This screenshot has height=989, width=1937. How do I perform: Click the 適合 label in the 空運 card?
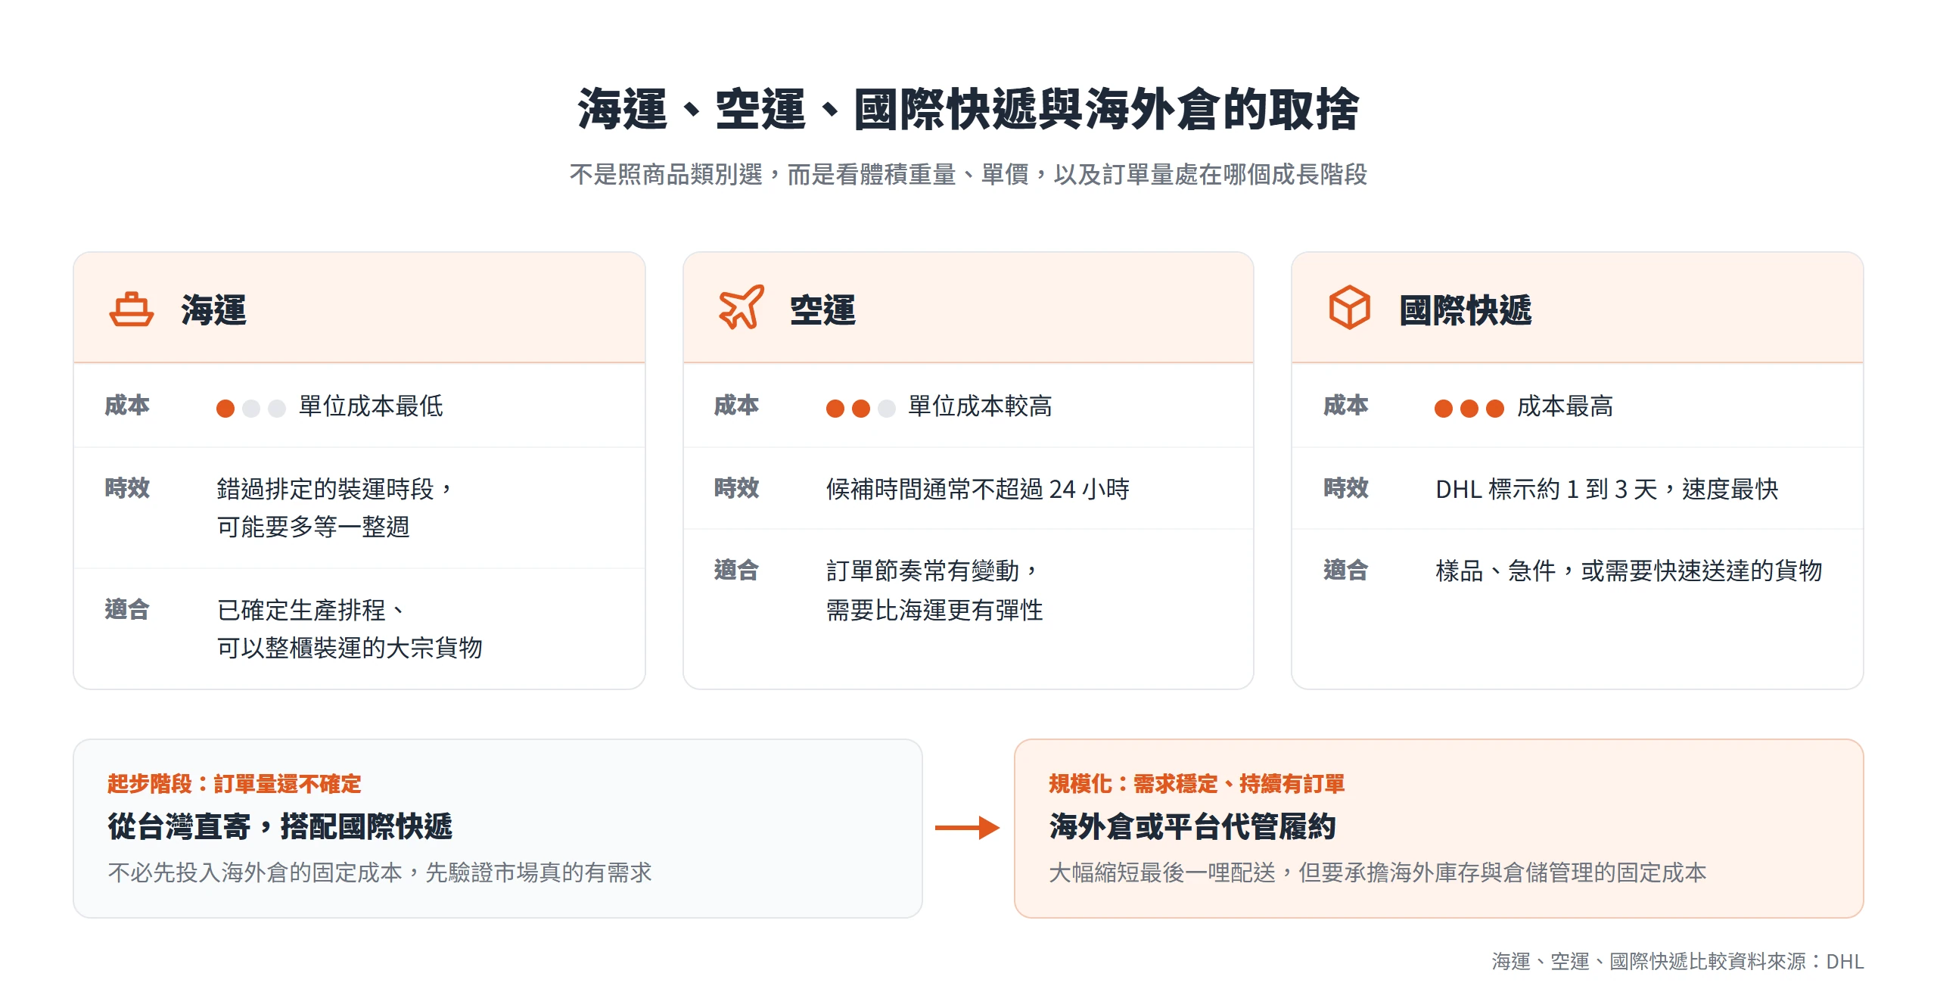[736, 570]
